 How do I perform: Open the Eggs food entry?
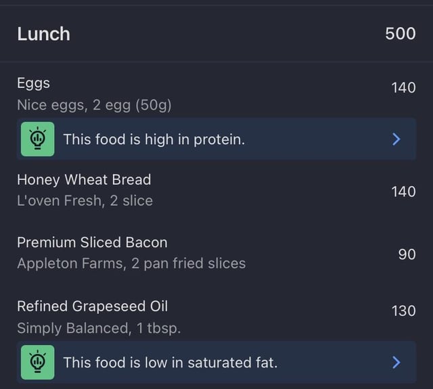point(216,94)
